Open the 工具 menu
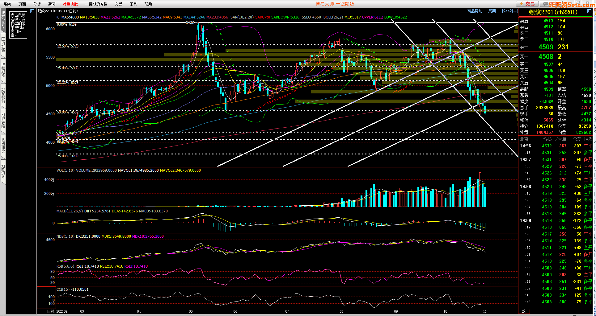 click(133, 4)
